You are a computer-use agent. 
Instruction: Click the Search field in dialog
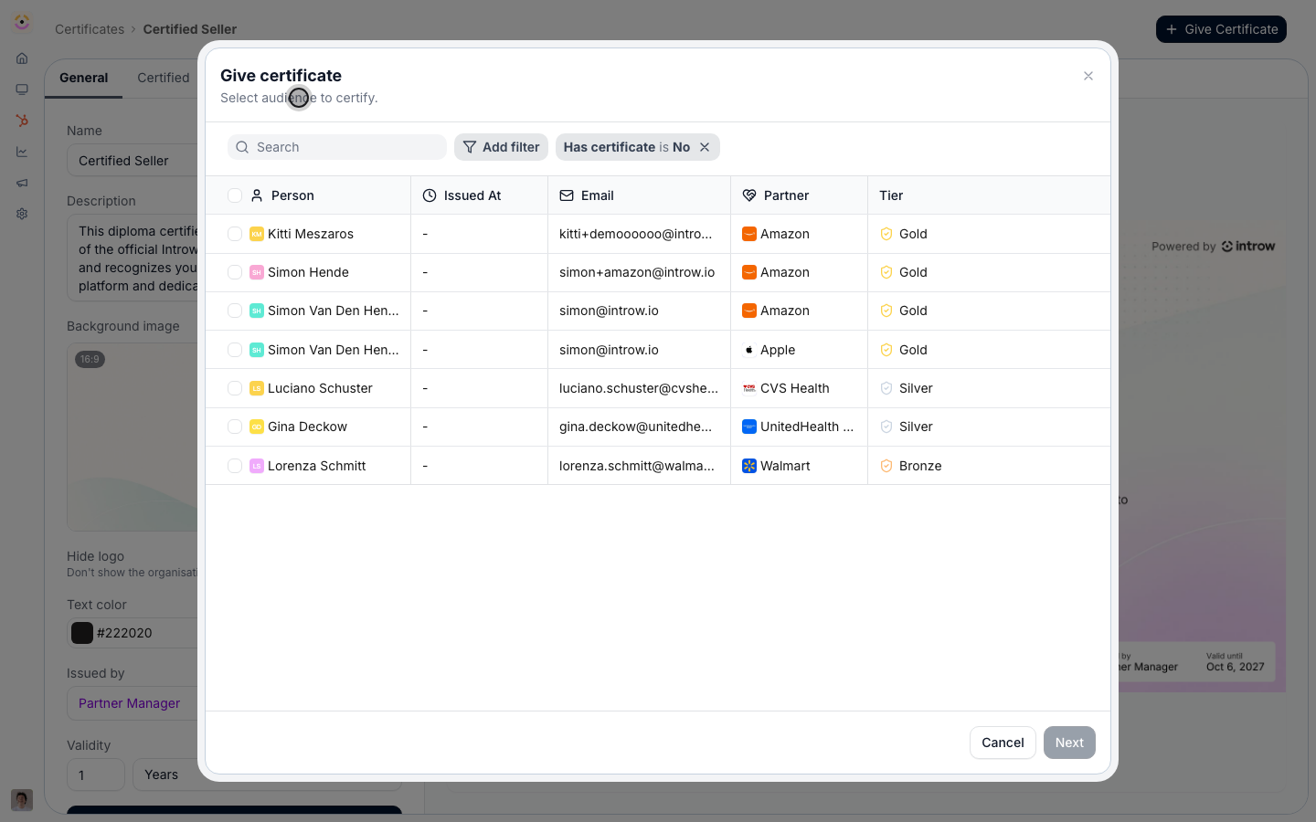(337, 147)
